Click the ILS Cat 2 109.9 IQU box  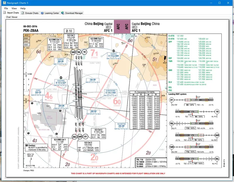89,147
